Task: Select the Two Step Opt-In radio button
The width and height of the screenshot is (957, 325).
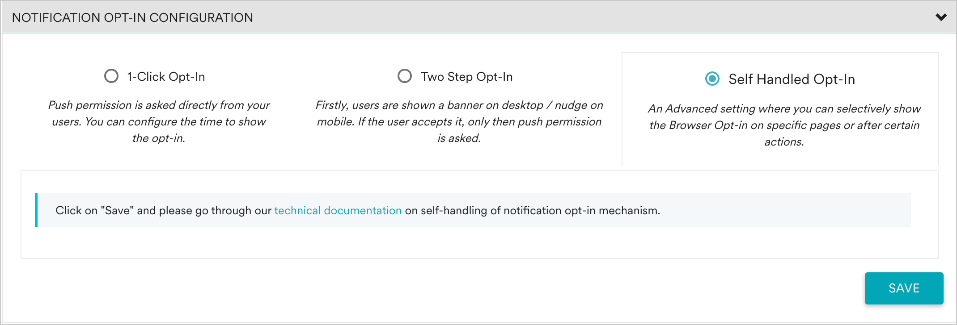Action: 405,76
